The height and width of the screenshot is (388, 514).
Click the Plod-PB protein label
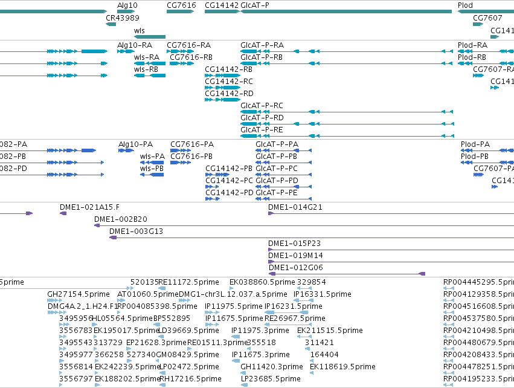pyautogui.click(x=474, y=157)
